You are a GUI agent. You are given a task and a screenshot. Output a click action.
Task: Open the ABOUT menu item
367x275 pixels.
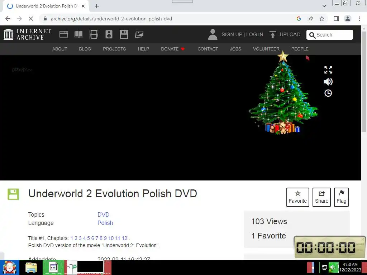[x=60, y=49]
